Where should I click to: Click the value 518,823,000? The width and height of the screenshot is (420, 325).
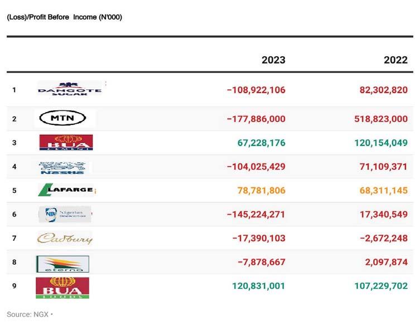[x=381, y=119]
